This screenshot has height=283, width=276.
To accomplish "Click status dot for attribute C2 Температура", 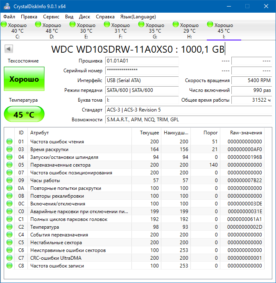I will (x=9, y=227).
